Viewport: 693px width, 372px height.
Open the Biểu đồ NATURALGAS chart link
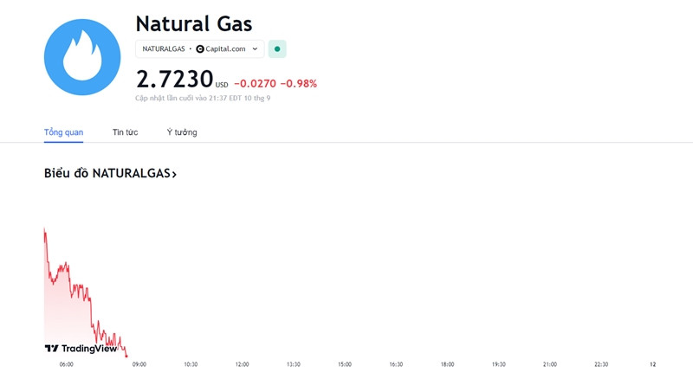point(110,173)
